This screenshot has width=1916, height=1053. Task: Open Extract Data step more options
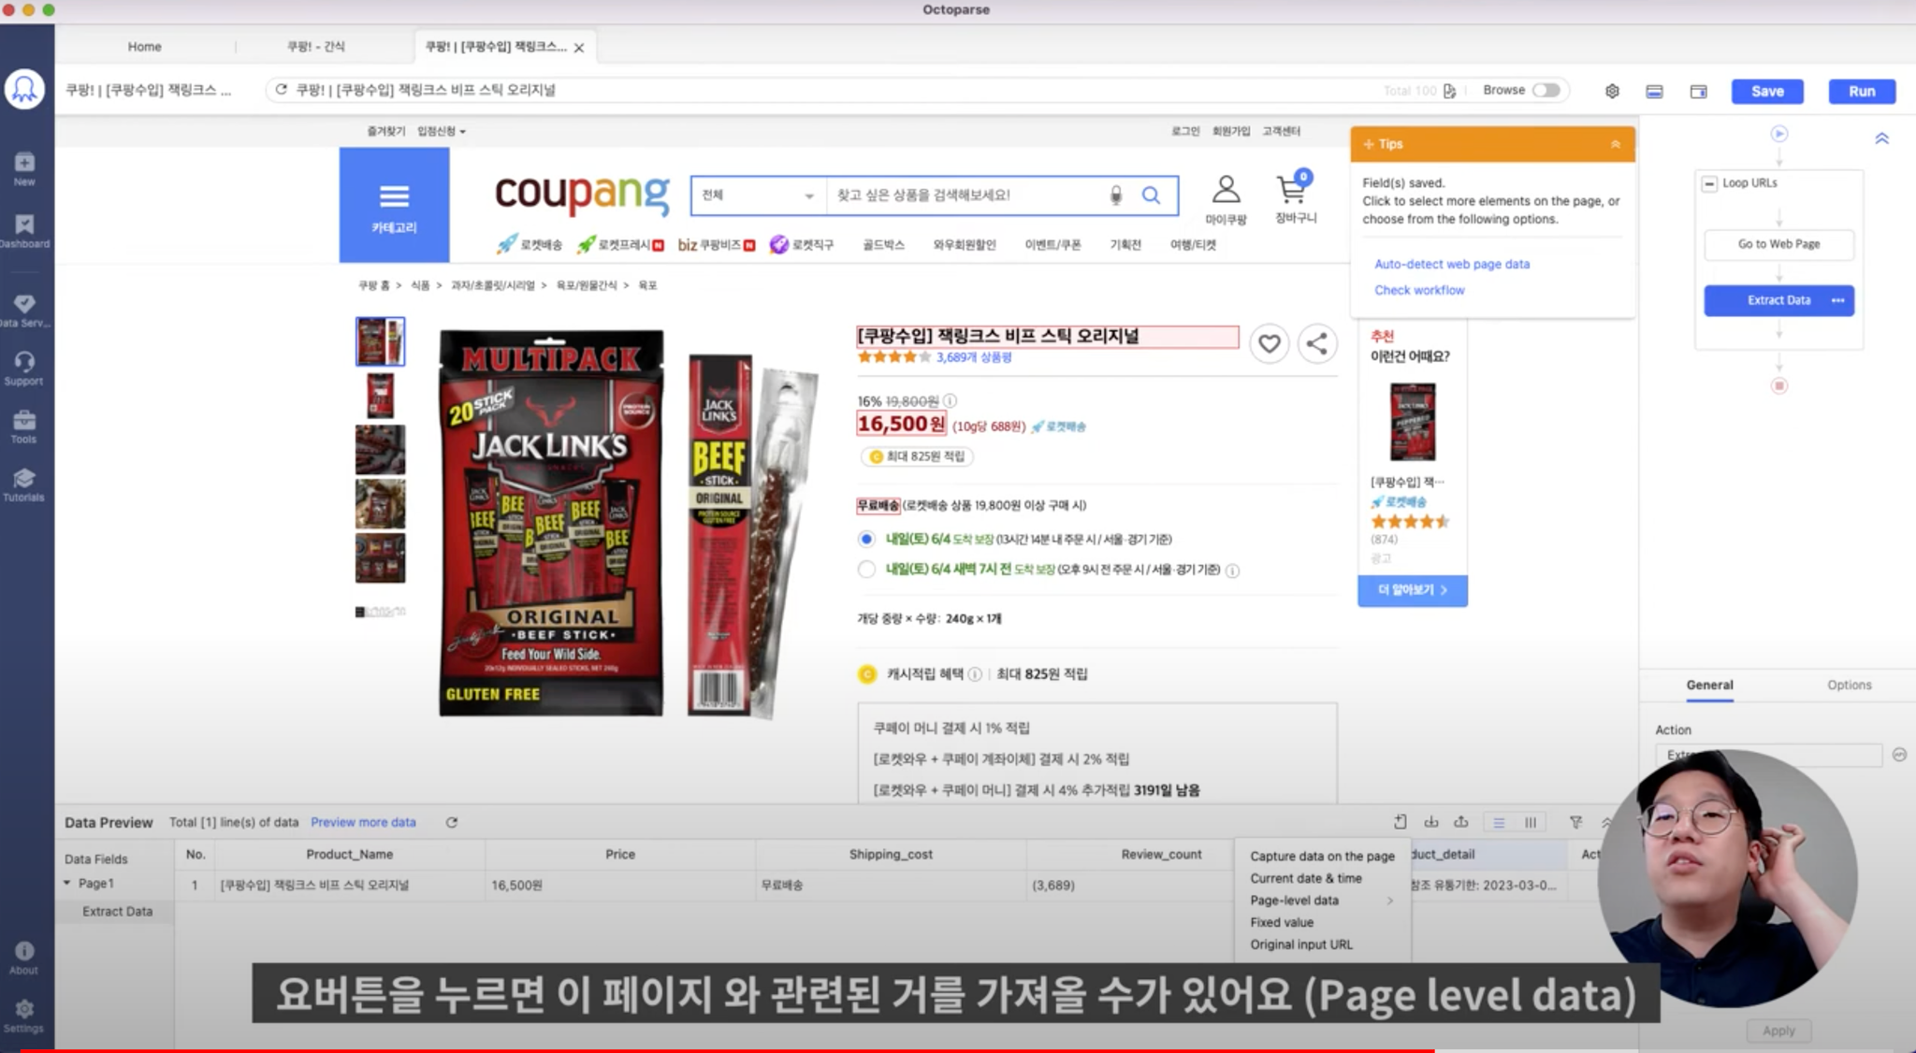coord(1837,300)
